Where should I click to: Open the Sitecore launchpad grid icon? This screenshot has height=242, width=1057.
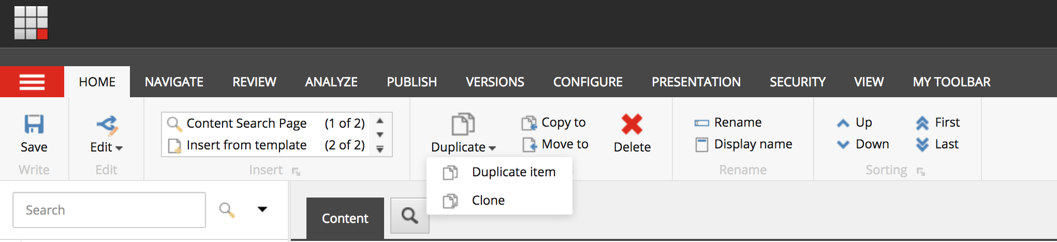pos(31,23)
